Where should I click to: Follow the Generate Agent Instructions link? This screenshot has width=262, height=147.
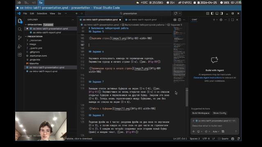pos(208,78)
